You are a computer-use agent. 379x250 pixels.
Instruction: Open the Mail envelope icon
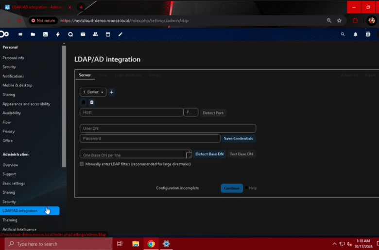click(x=83, y=34)
